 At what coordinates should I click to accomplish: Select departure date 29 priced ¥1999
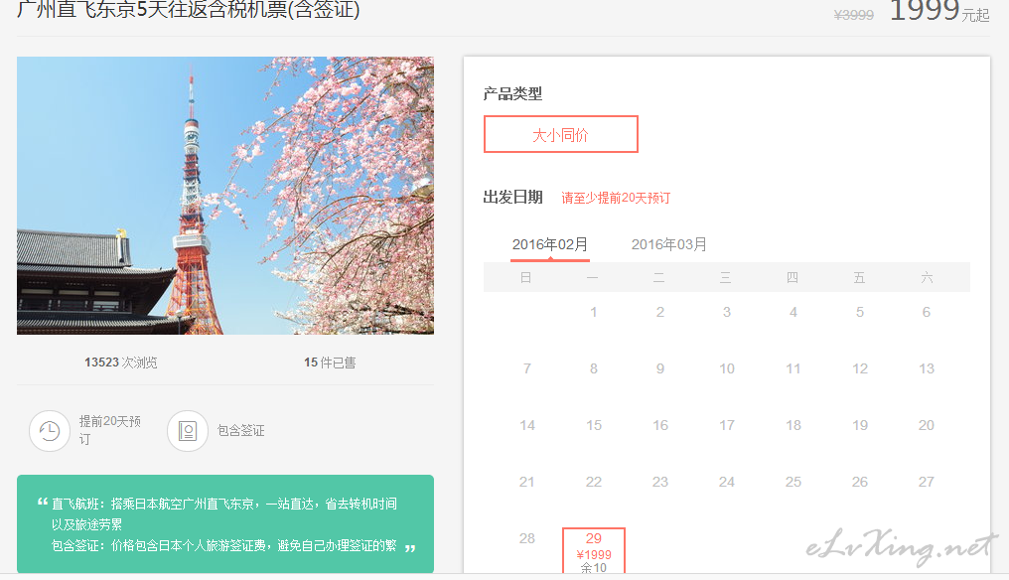593,551
